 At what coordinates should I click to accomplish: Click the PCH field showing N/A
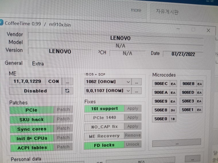pyautogui.click(x=127, y=53)
